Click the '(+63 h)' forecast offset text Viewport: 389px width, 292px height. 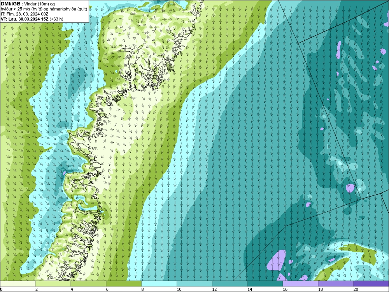pyautogui.click(x=56, y=19)
